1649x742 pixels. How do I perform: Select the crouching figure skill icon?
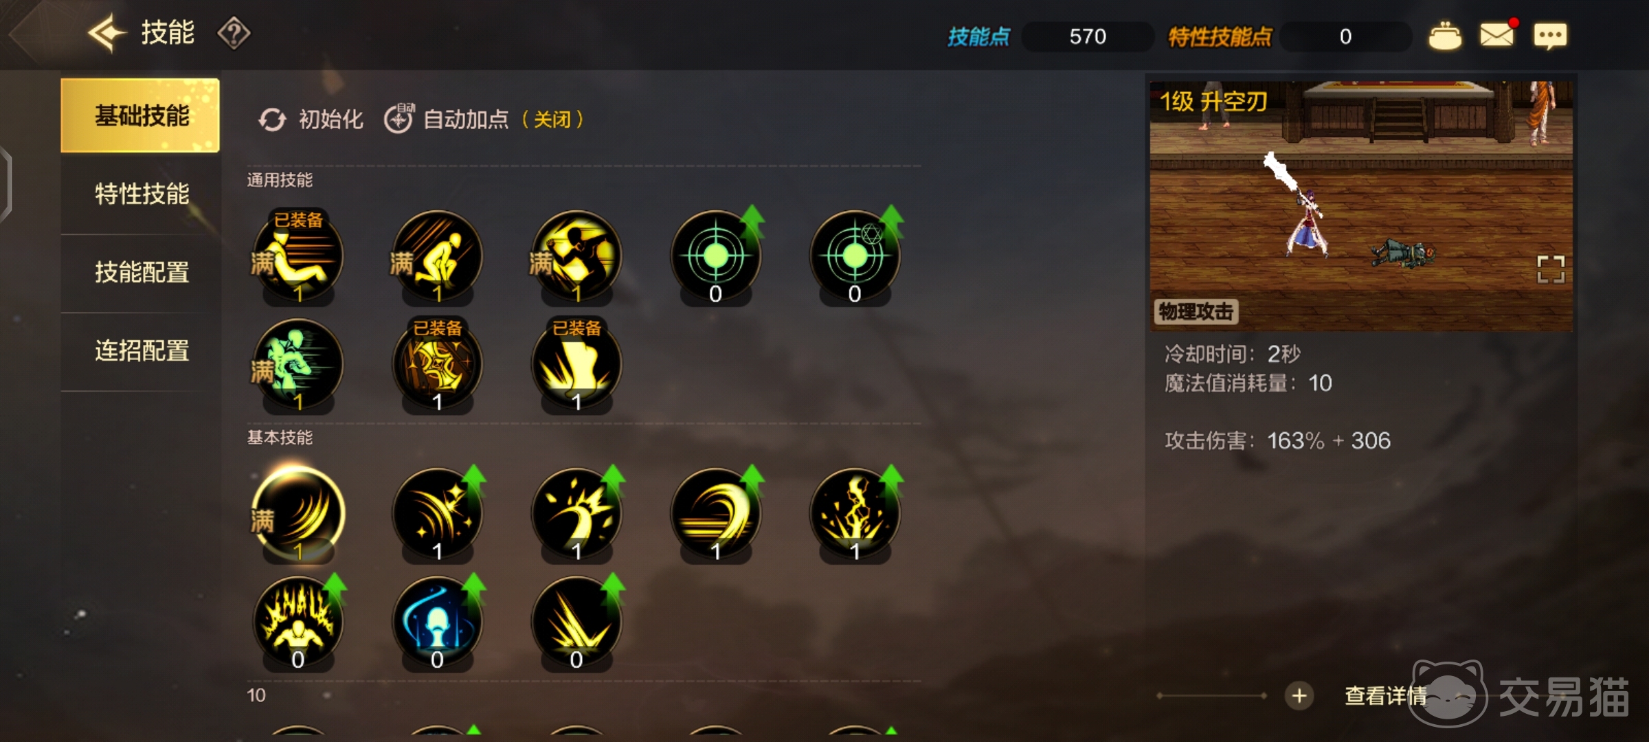click(437, 256)
